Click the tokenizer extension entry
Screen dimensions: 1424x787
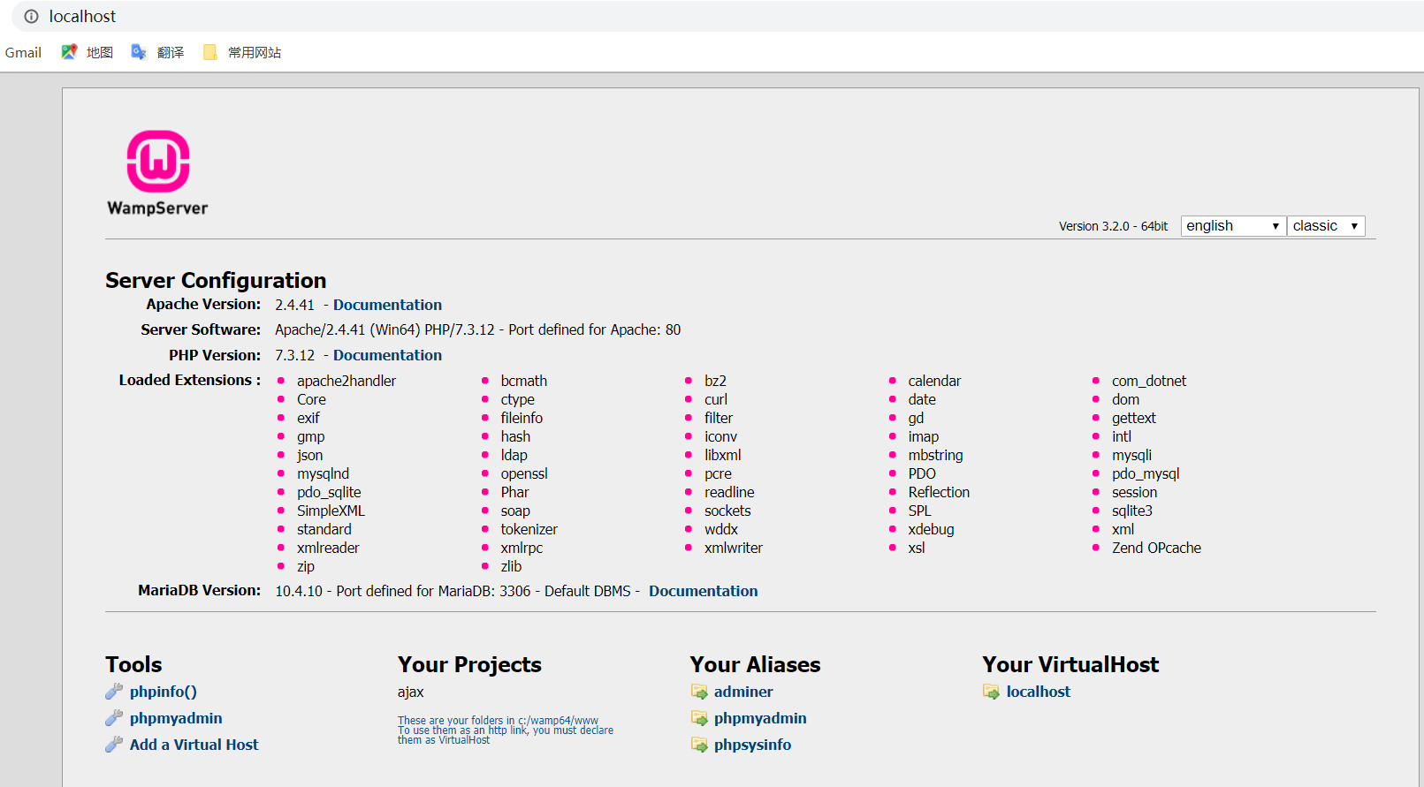[x=529, y=529]
